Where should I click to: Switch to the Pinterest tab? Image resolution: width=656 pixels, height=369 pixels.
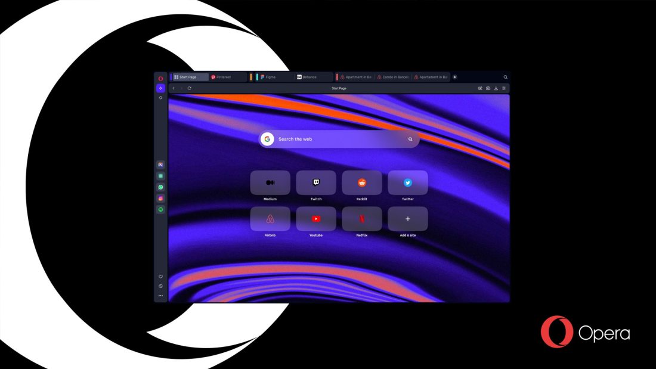(228, 77)
